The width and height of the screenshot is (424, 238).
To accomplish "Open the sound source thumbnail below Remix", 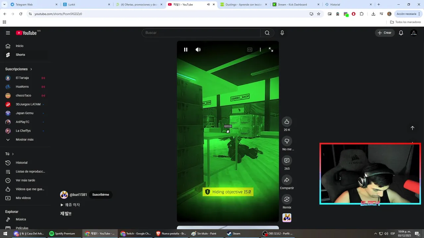I will coord(287,218).
